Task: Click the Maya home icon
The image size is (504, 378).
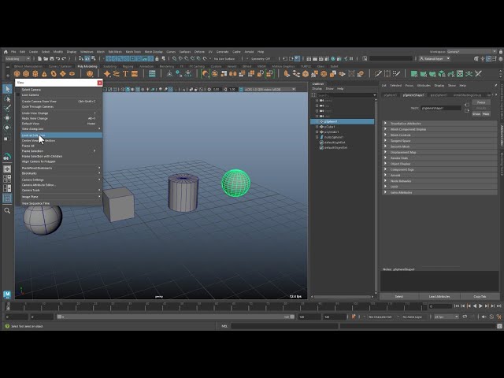Action: pos(6,51)
